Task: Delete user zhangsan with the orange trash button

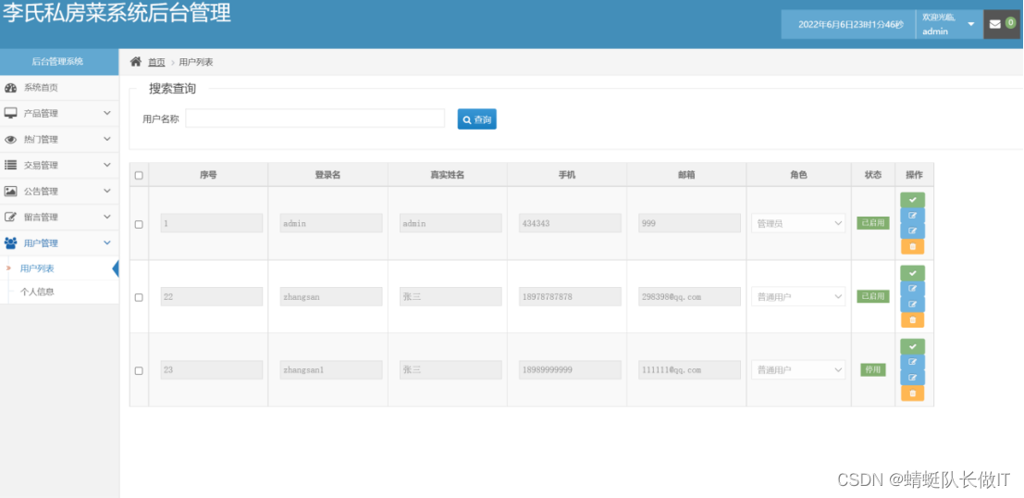Action: click(x=912, y=320)
